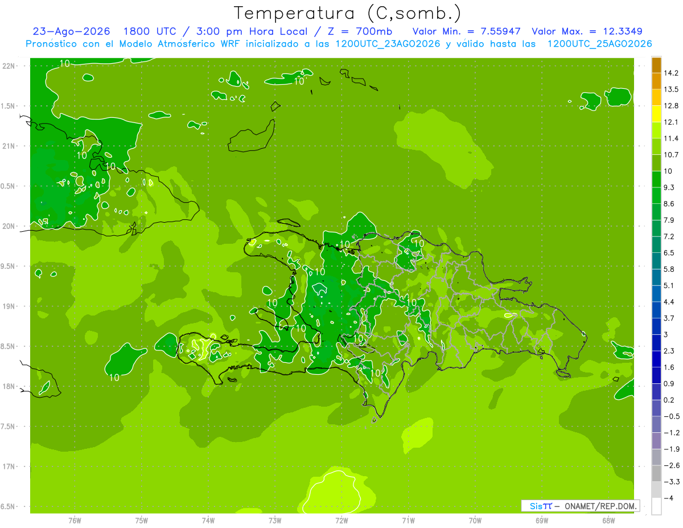
Task: Click the 18N latitude axis label
Action: pos(10,386)
